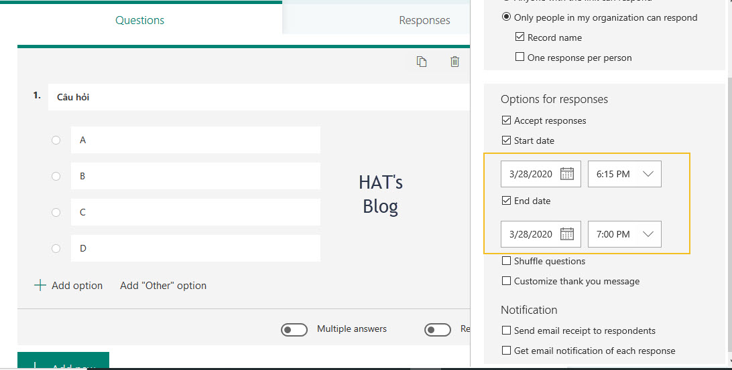732x370 pixels.
Task: Click the end date 3/28/2020 field
Action: (x=540, y=234)
